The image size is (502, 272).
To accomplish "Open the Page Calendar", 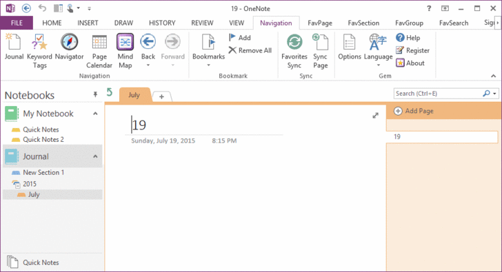I will point(99,51).
